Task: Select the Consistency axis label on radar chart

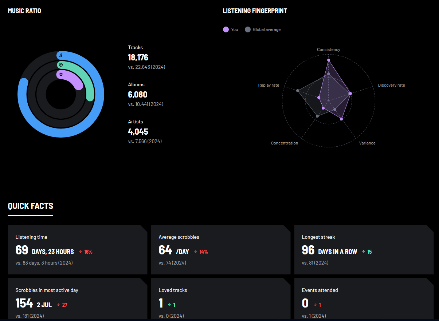Action: coord(328,49)
